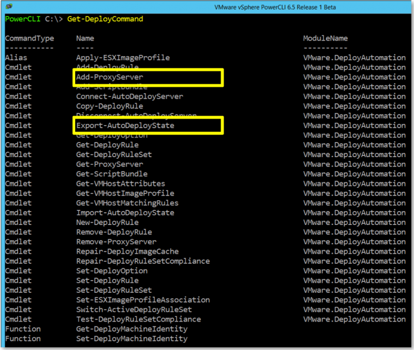Click the green PowerCLI prompt text
Screen dimensions: 414x350
(x=22, y=19)
